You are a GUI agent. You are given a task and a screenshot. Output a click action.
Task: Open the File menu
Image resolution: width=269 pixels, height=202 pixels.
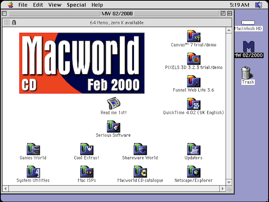tap(23, 5)
